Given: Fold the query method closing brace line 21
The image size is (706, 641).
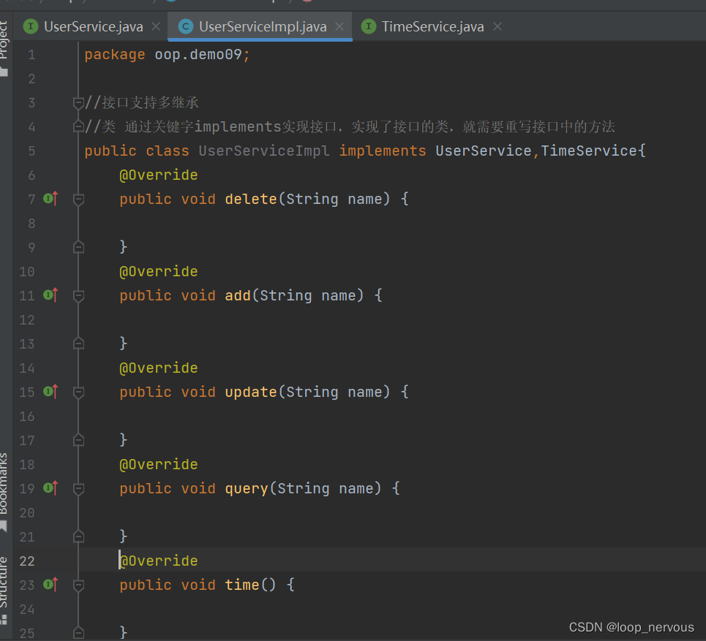Looking at the screenshot, I should click(78, 536).
